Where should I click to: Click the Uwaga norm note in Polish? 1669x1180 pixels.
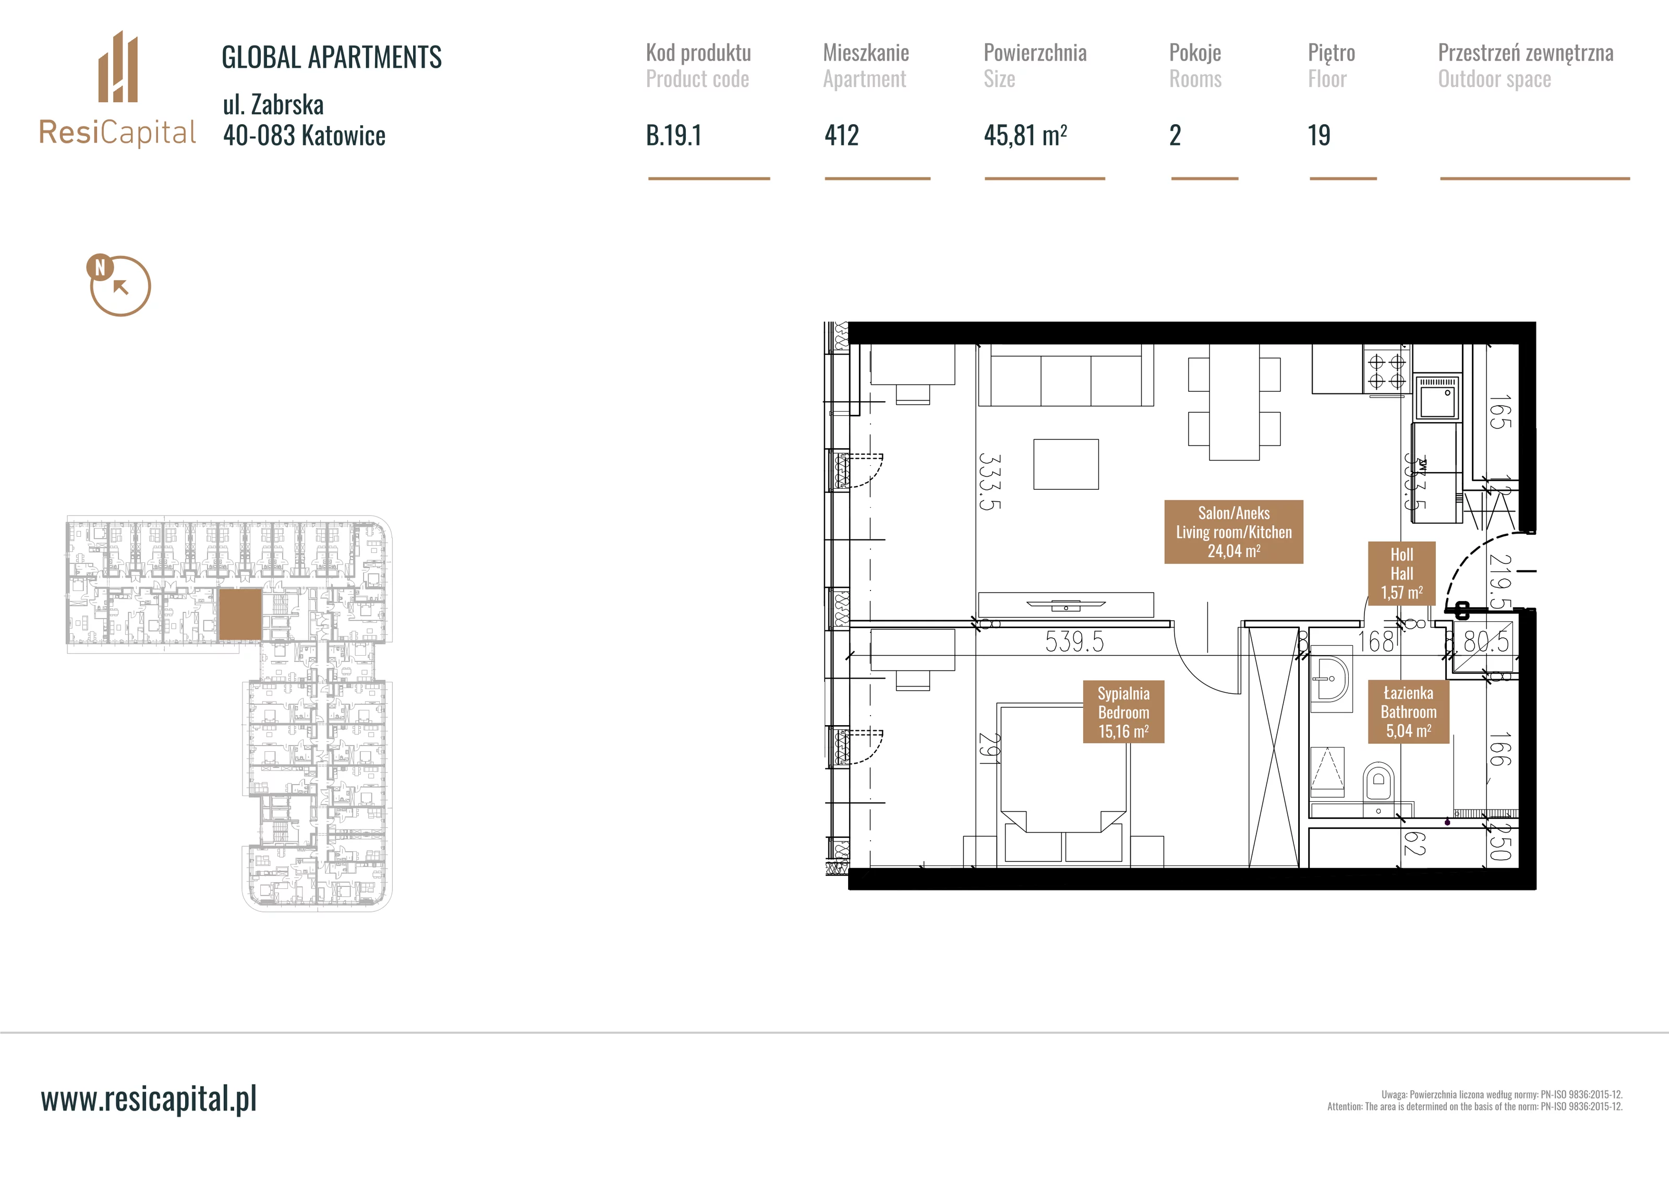pyautogui.click(x=1502, y=1094)
